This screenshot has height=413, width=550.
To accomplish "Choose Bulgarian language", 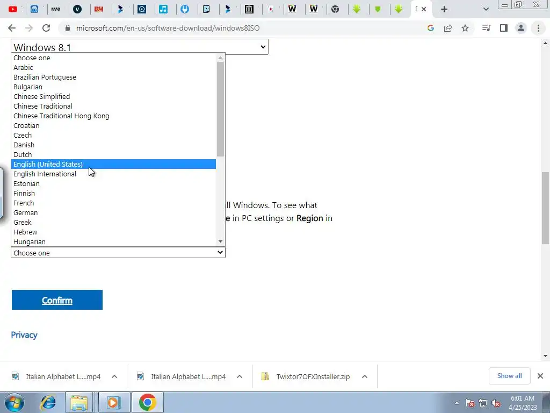I will click(113, 87).
